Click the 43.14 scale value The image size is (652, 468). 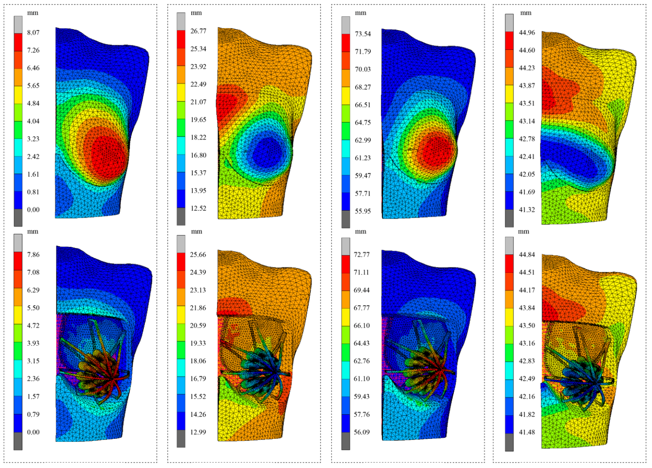point(527,121)
